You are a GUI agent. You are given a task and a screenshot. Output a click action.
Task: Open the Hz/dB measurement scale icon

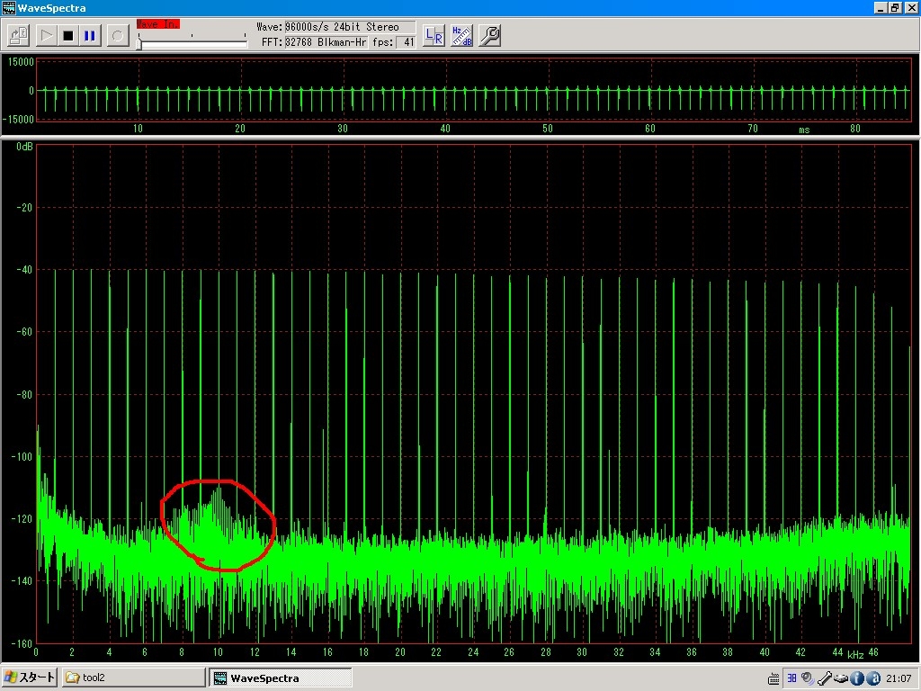tap(461, 36)
